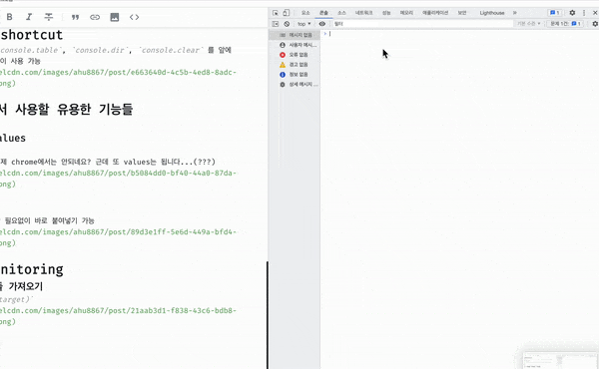Open the 'top' JavaScript context dropdown
This screenshot has width=599, height=369.
coord(304,24)
